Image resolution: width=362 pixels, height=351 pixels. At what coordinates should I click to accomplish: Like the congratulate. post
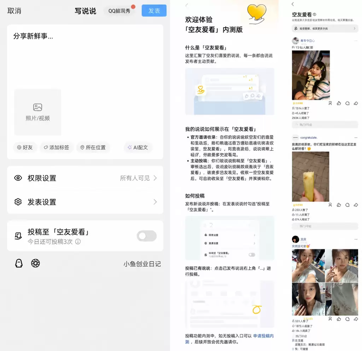click(339, 205)
